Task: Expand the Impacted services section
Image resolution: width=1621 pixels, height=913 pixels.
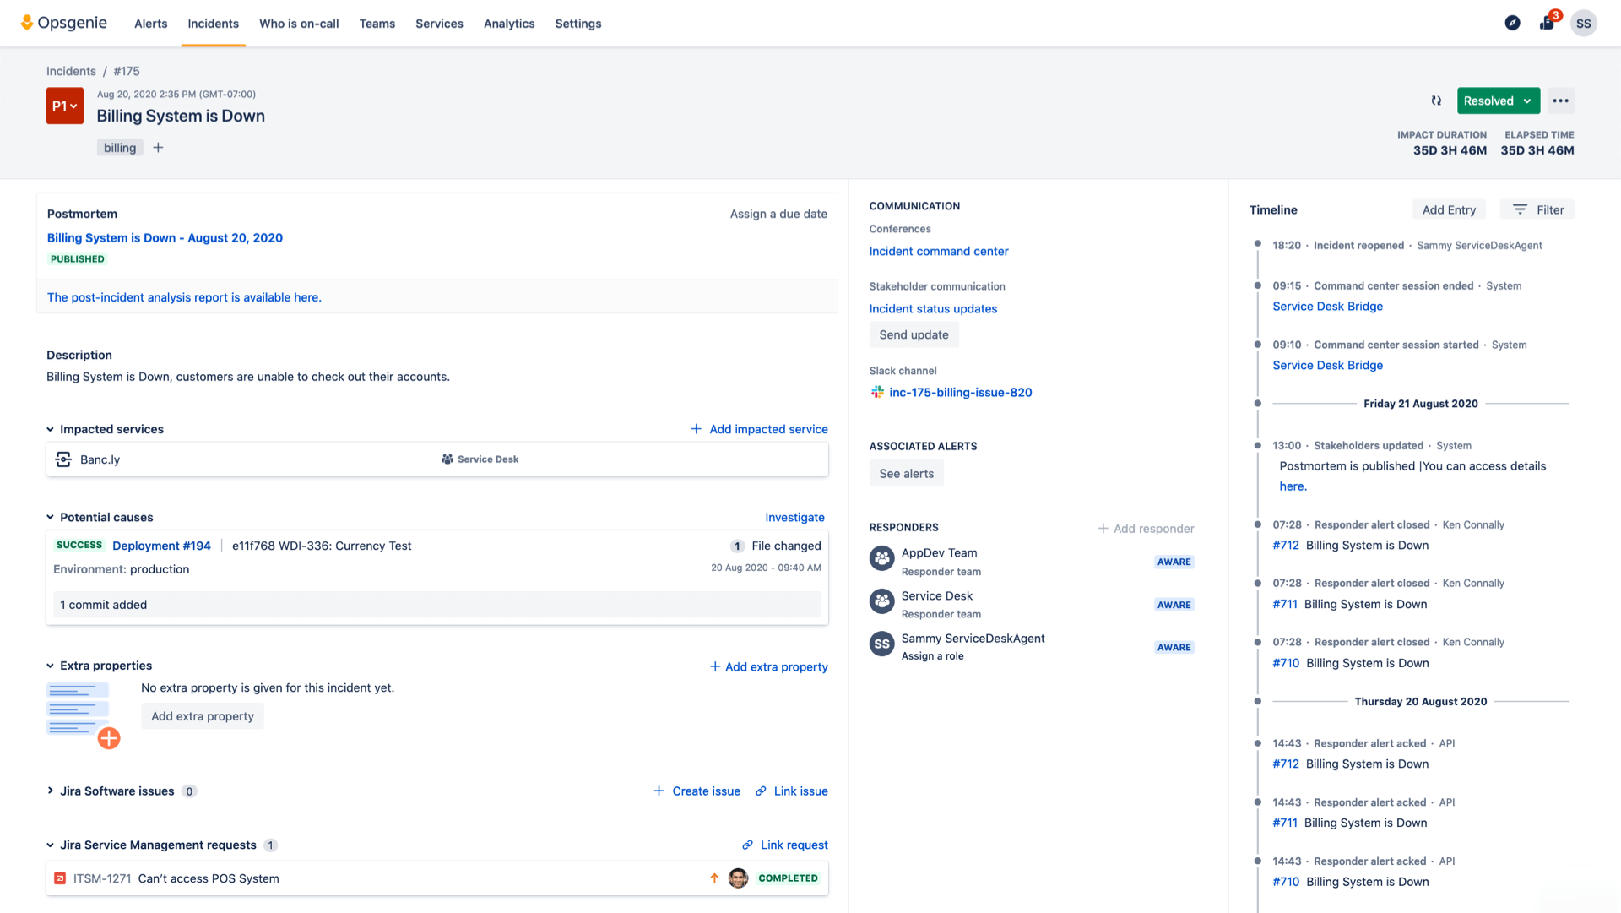Action: pyautogui.click(x=50, y=429)
